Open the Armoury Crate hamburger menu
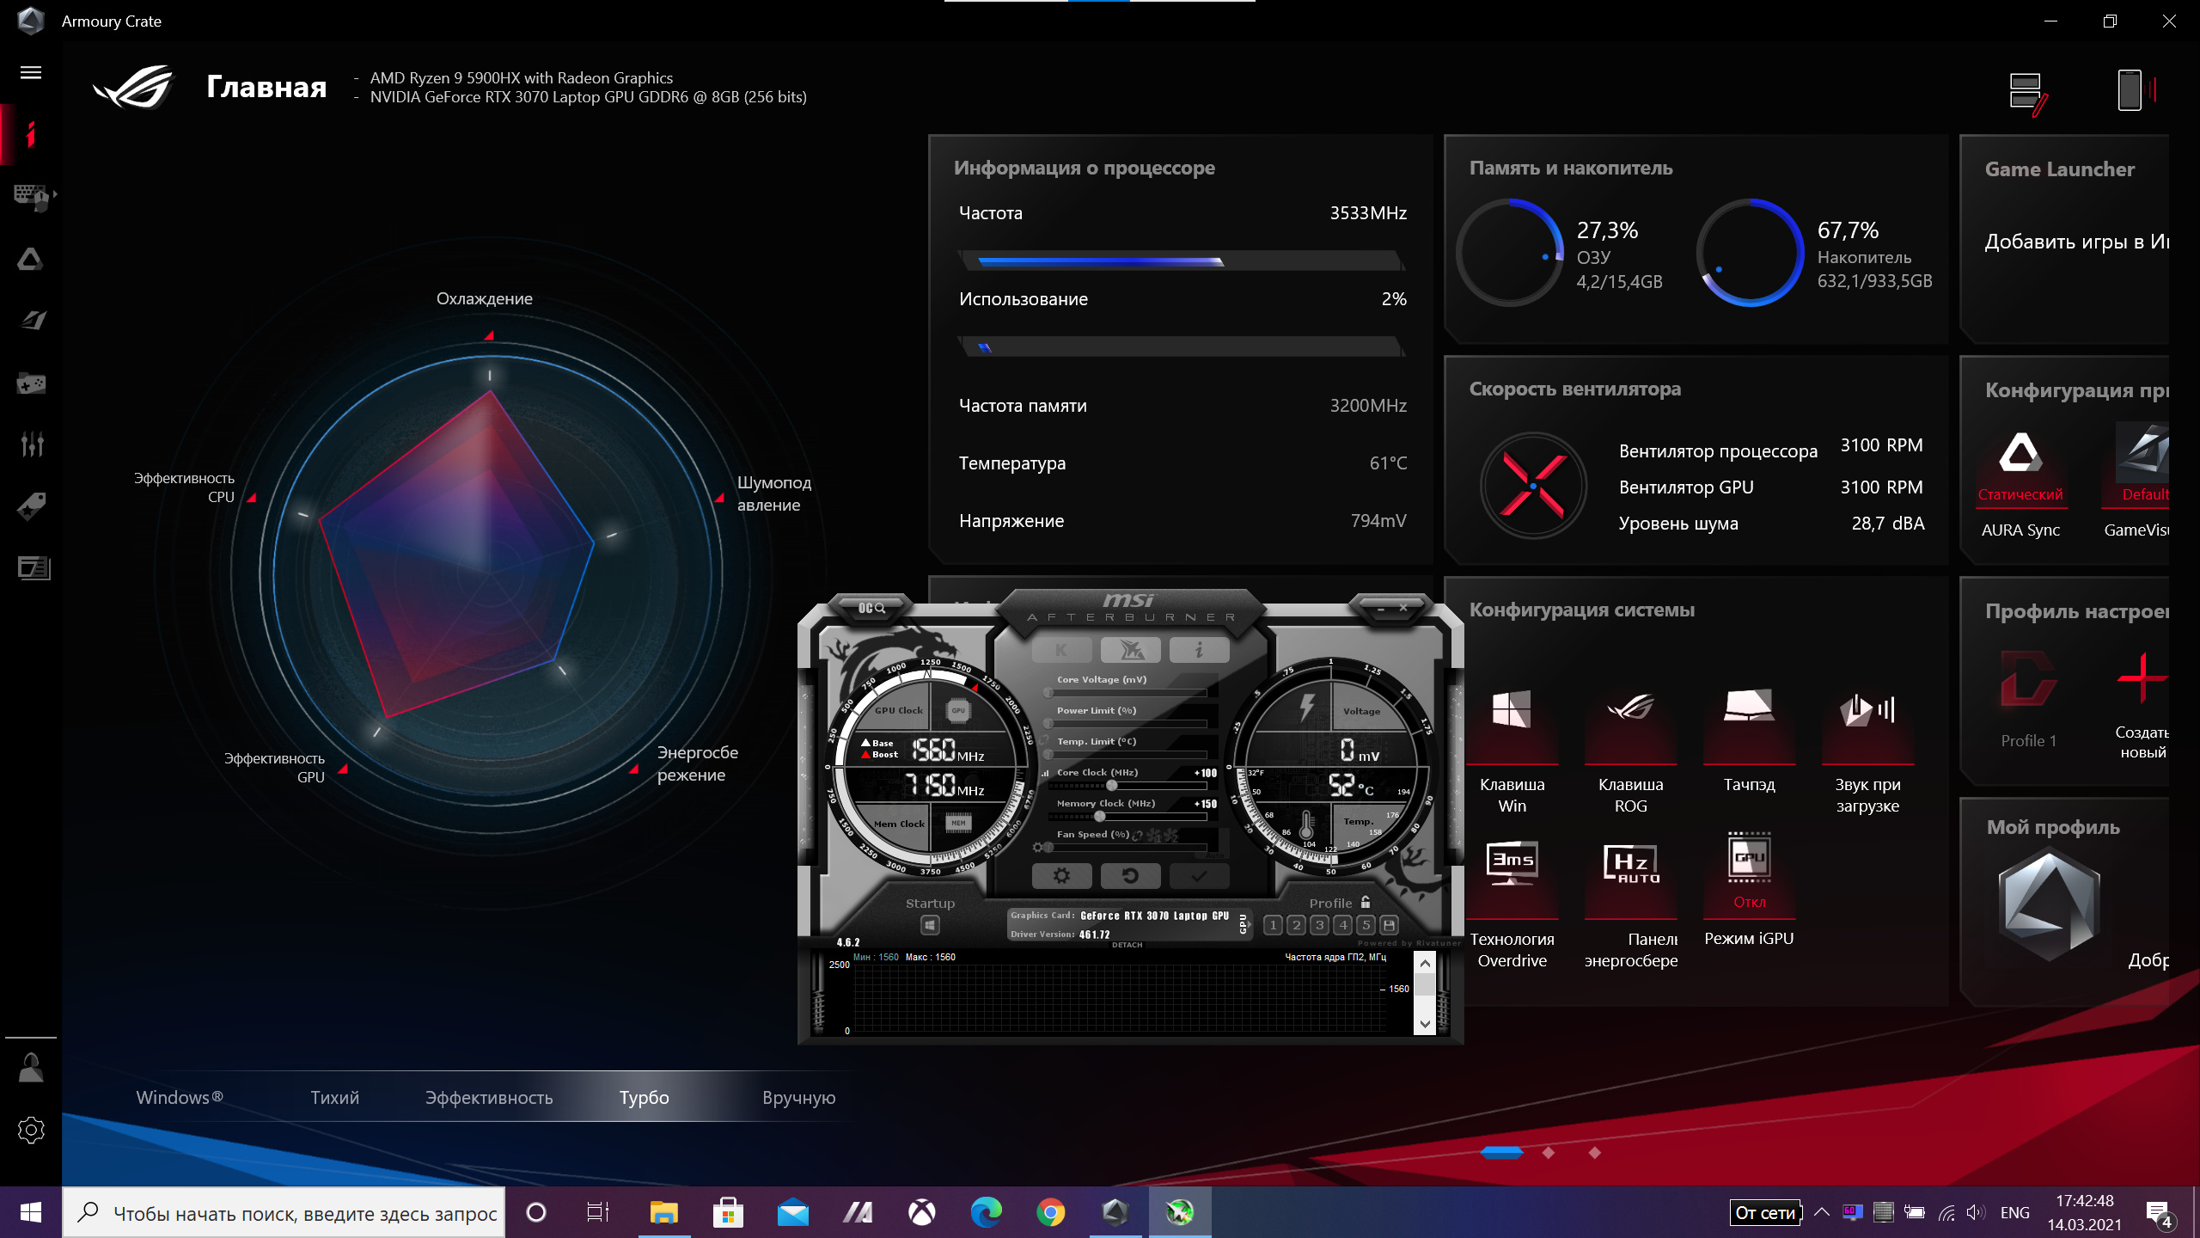 (x=31, y=72)
